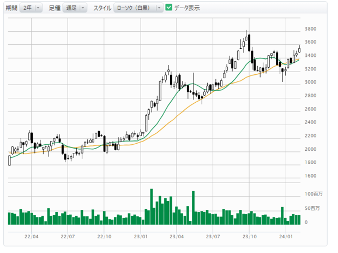The width and height of the screenshot is (338, 253).
Task: Click the first candlestick at chart's left edge
Action: click(9, 160)
